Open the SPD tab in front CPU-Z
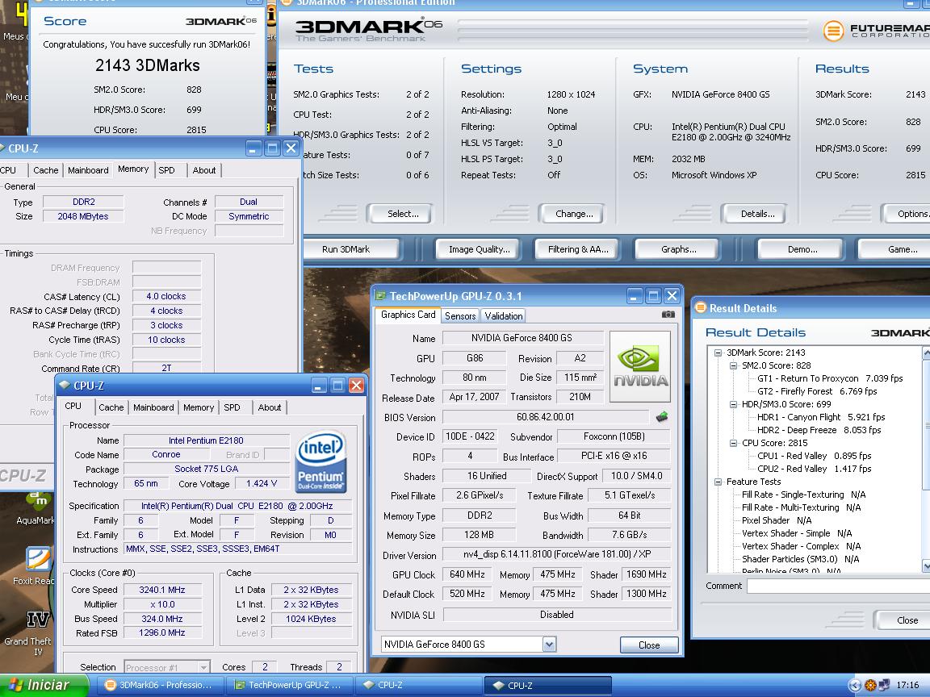The image size is (930, 697). point(232,407)
